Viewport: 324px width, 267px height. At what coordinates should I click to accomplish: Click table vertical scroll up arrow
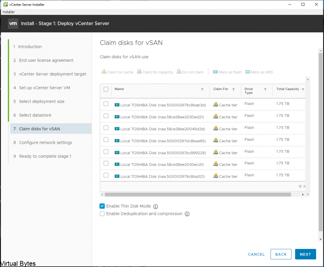pos(308,79)
